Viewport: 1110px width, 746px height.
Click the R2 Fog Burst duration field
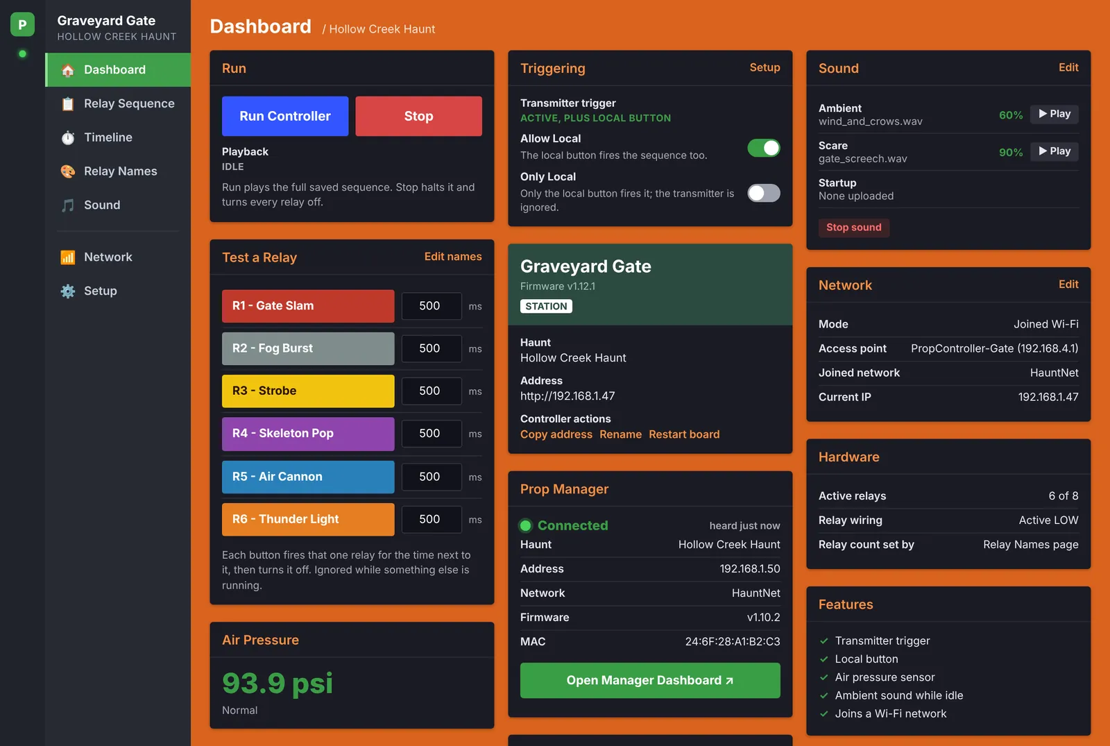click(432, 348)
